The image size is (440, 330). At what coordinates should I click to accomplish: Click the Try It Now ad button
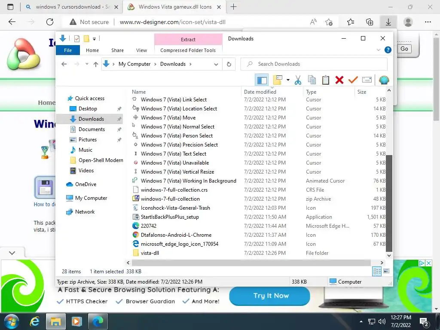270,296
